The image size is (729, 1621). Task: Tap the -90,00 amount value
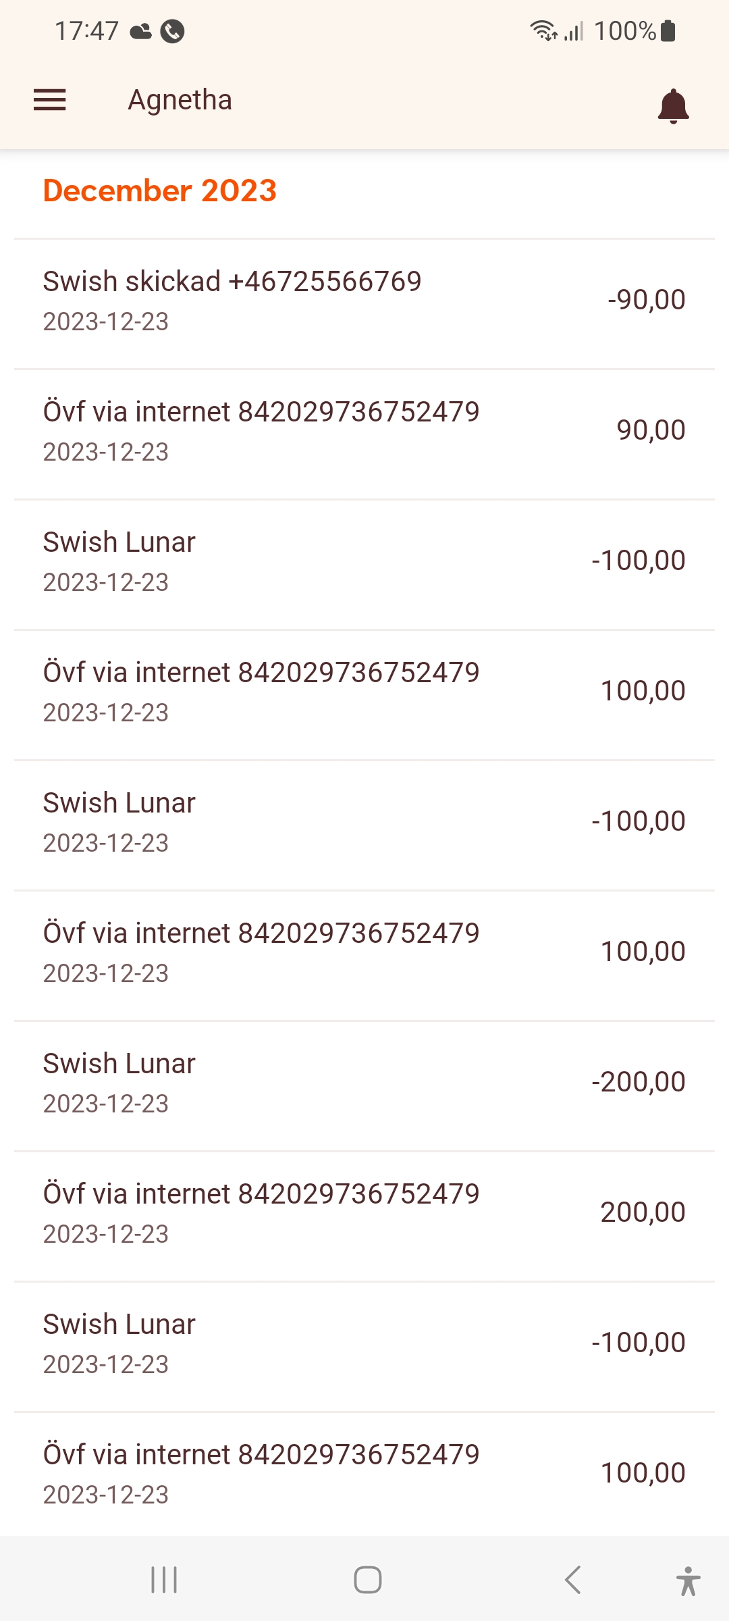pos(646,300)
